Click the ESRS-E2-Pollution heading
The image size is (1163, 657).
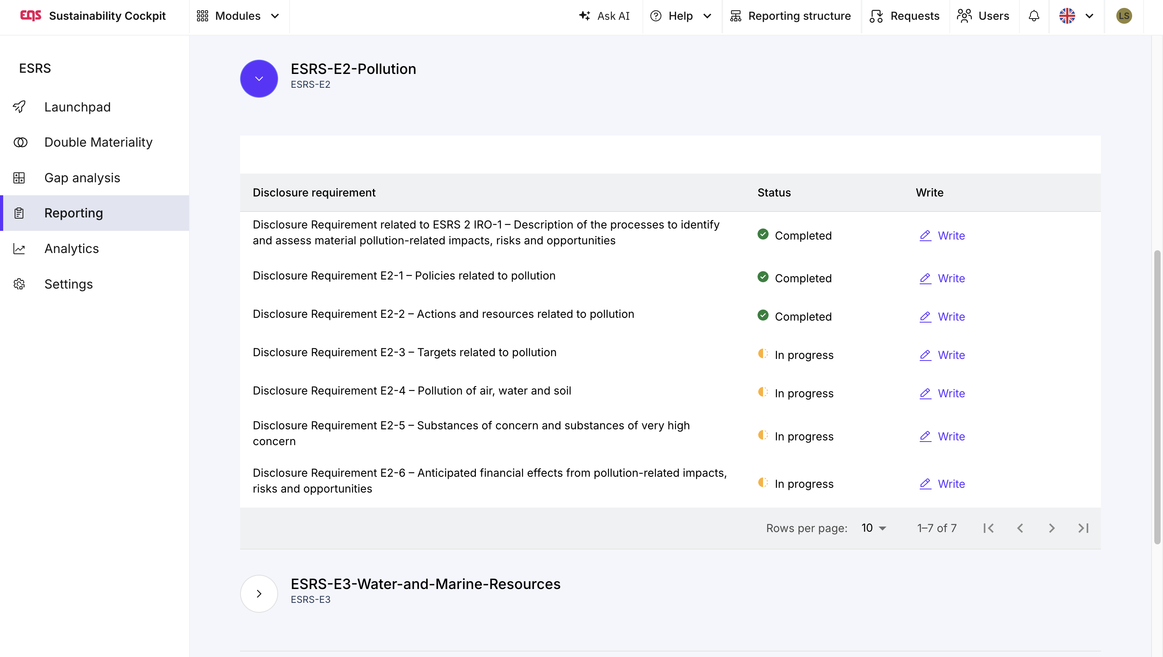click(353, 69)
